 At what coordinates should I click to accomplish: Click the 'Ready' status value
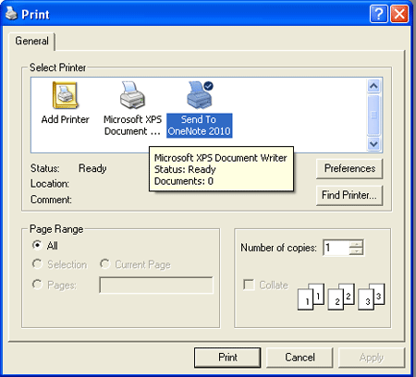tap(92, 168)
